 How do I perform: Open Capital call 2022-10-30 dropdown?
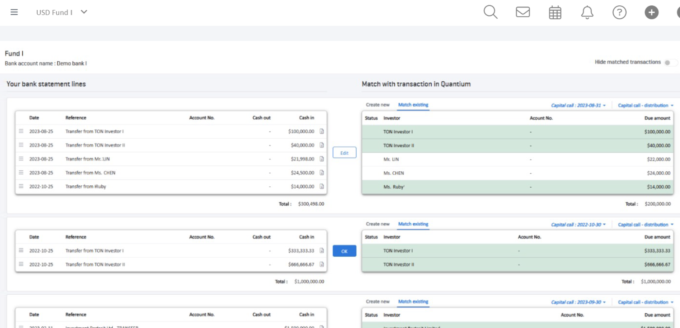tap(578, 225)
